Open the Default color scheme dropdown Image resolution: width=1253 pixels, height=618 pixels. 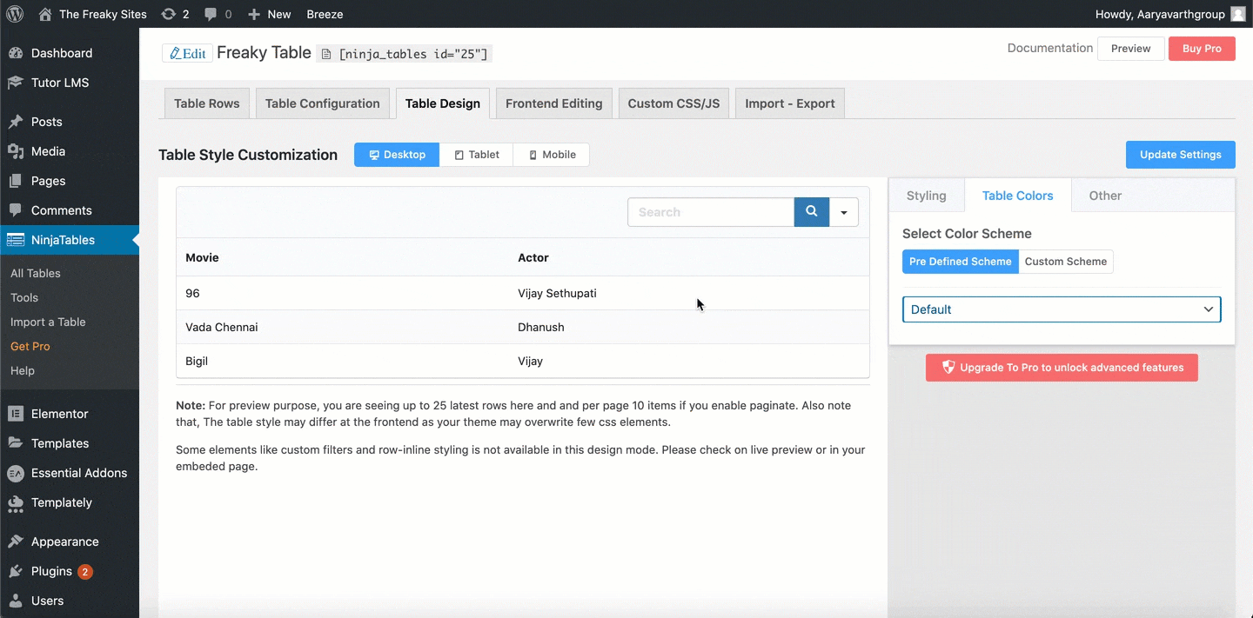(x=1062, y=309)
